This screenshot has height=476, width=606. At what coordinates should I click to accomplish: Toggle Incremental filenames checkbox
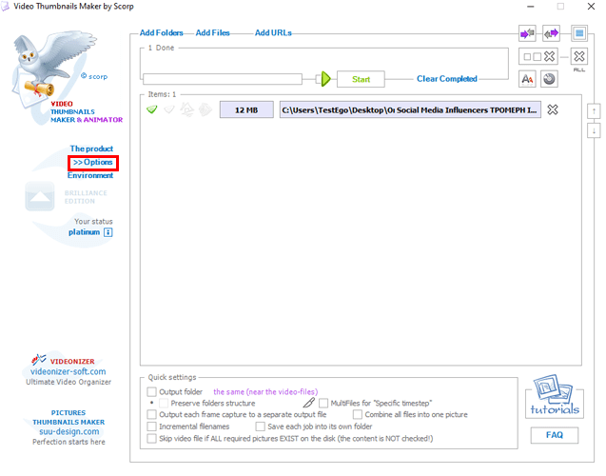[x=152, y=426]
